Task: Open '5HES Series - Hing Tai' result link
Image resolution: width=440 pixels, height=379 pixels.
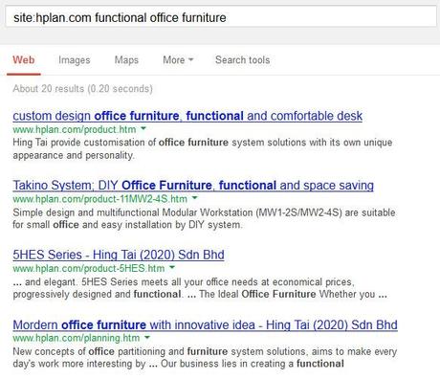Action: click(x=119, y=255)
